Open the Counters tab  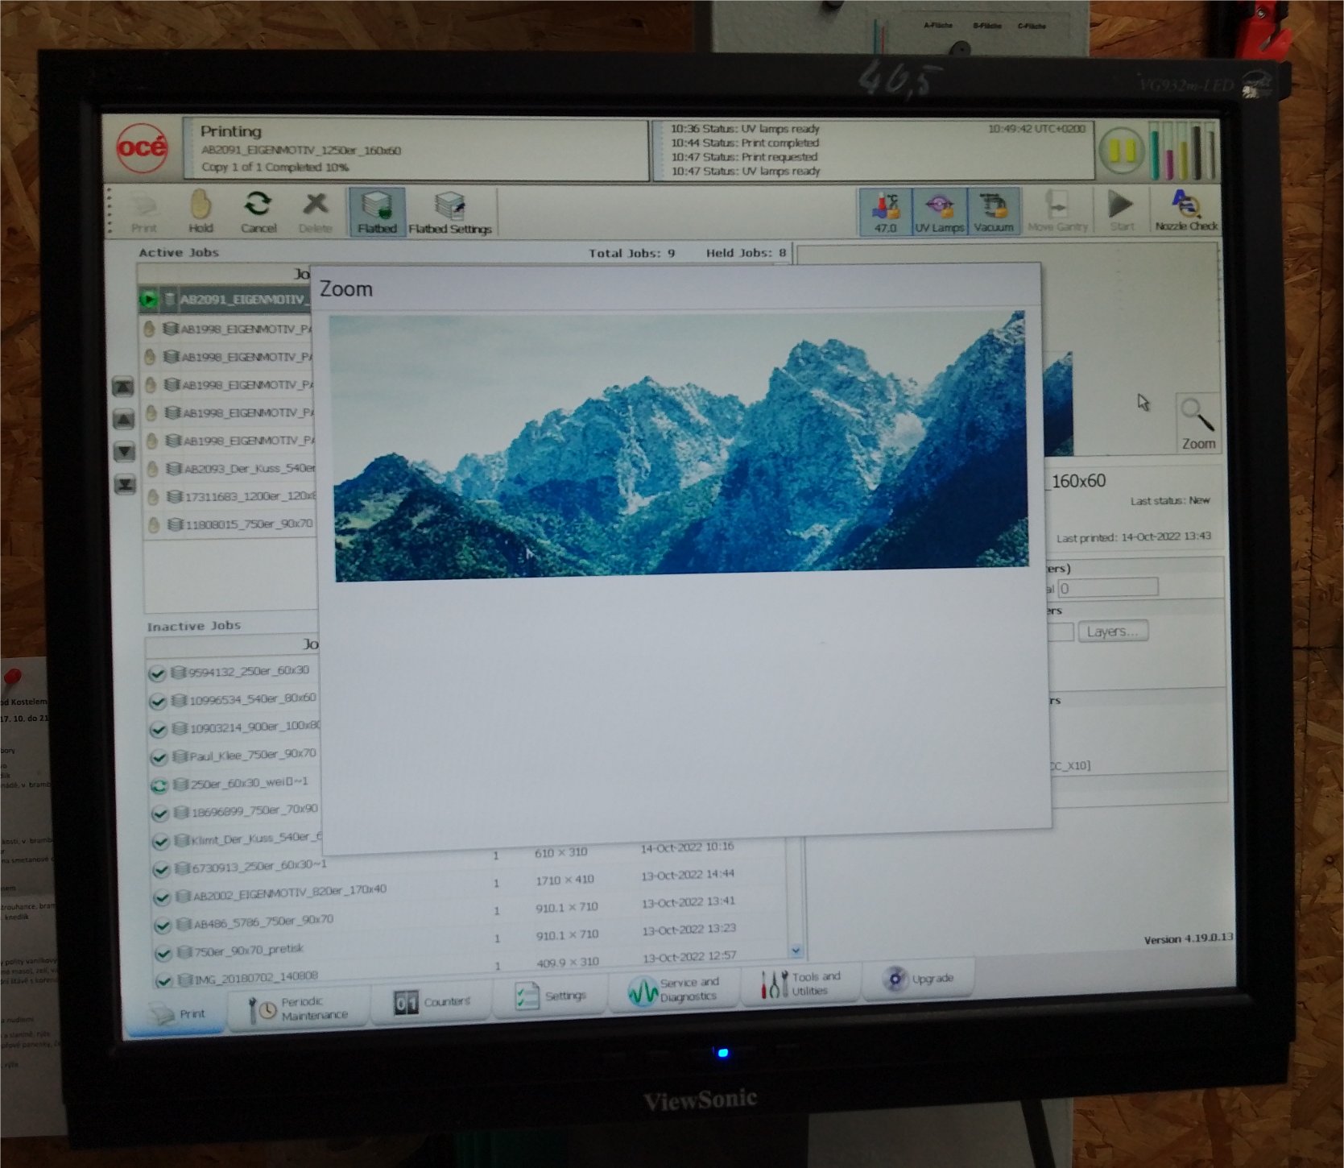coord(432,1002)
